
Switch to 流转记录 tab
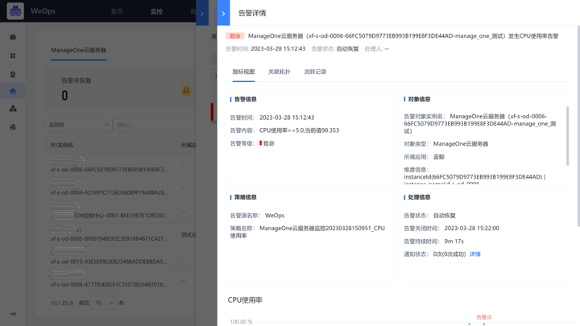click(315, 72)
